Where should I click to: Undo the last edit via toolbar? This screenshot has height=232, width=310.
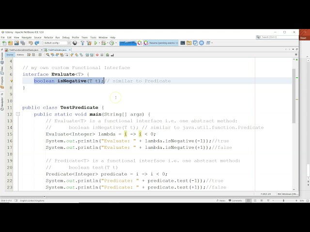[31, 43]
